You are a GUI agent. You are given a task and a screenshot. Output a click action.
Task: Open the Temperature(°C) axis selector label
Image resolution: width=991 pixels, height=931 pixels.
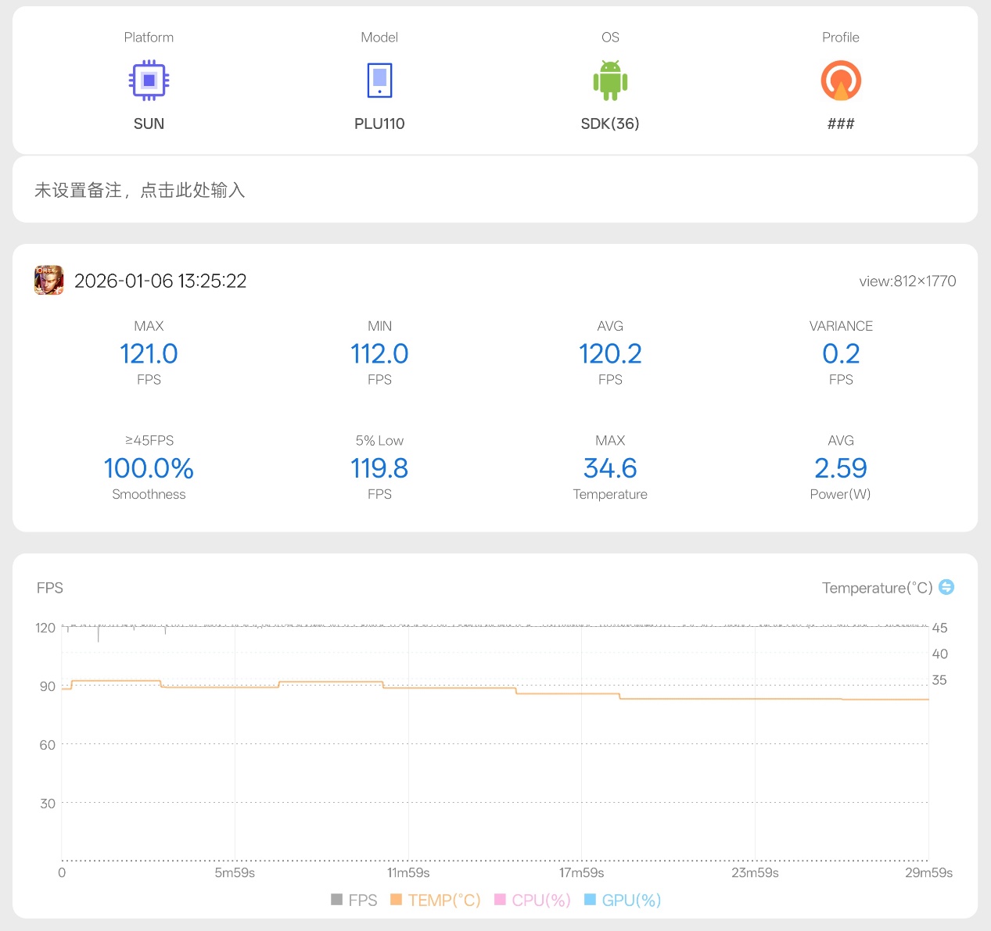click(x=877, y=588)
